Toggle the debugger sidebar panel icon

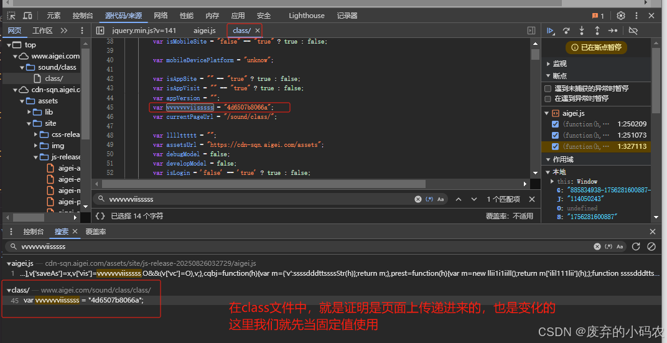point(531,31)
